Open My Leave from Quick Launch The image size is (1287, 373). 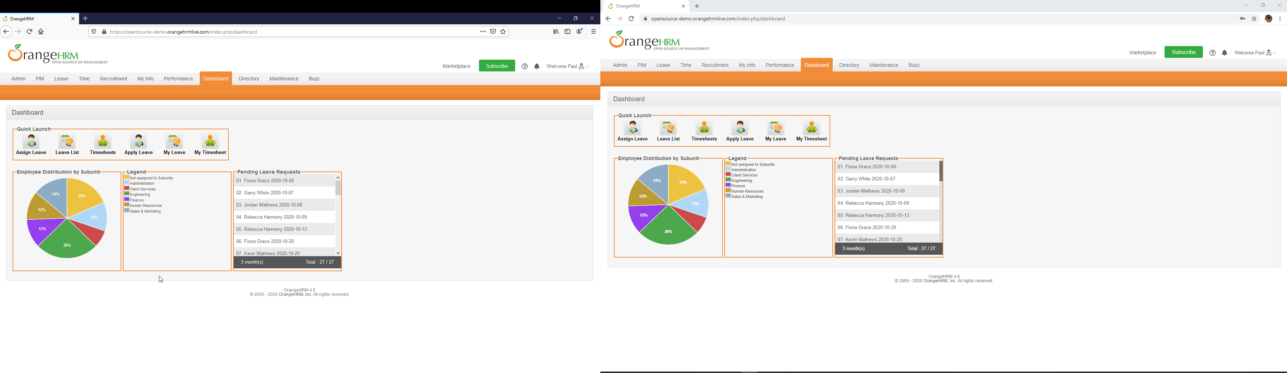pos(174,144)
